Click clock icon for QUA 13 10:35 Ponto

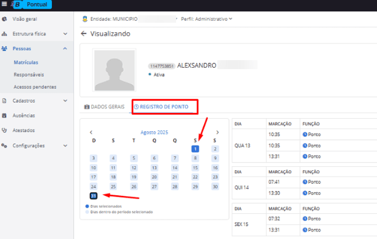coord(305,135)
